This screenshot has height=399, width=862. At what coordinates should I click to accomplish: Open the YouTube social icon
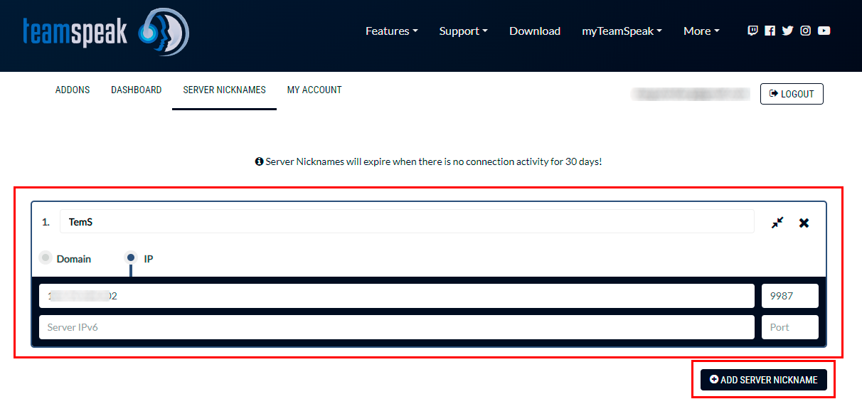tap(824, 31)
